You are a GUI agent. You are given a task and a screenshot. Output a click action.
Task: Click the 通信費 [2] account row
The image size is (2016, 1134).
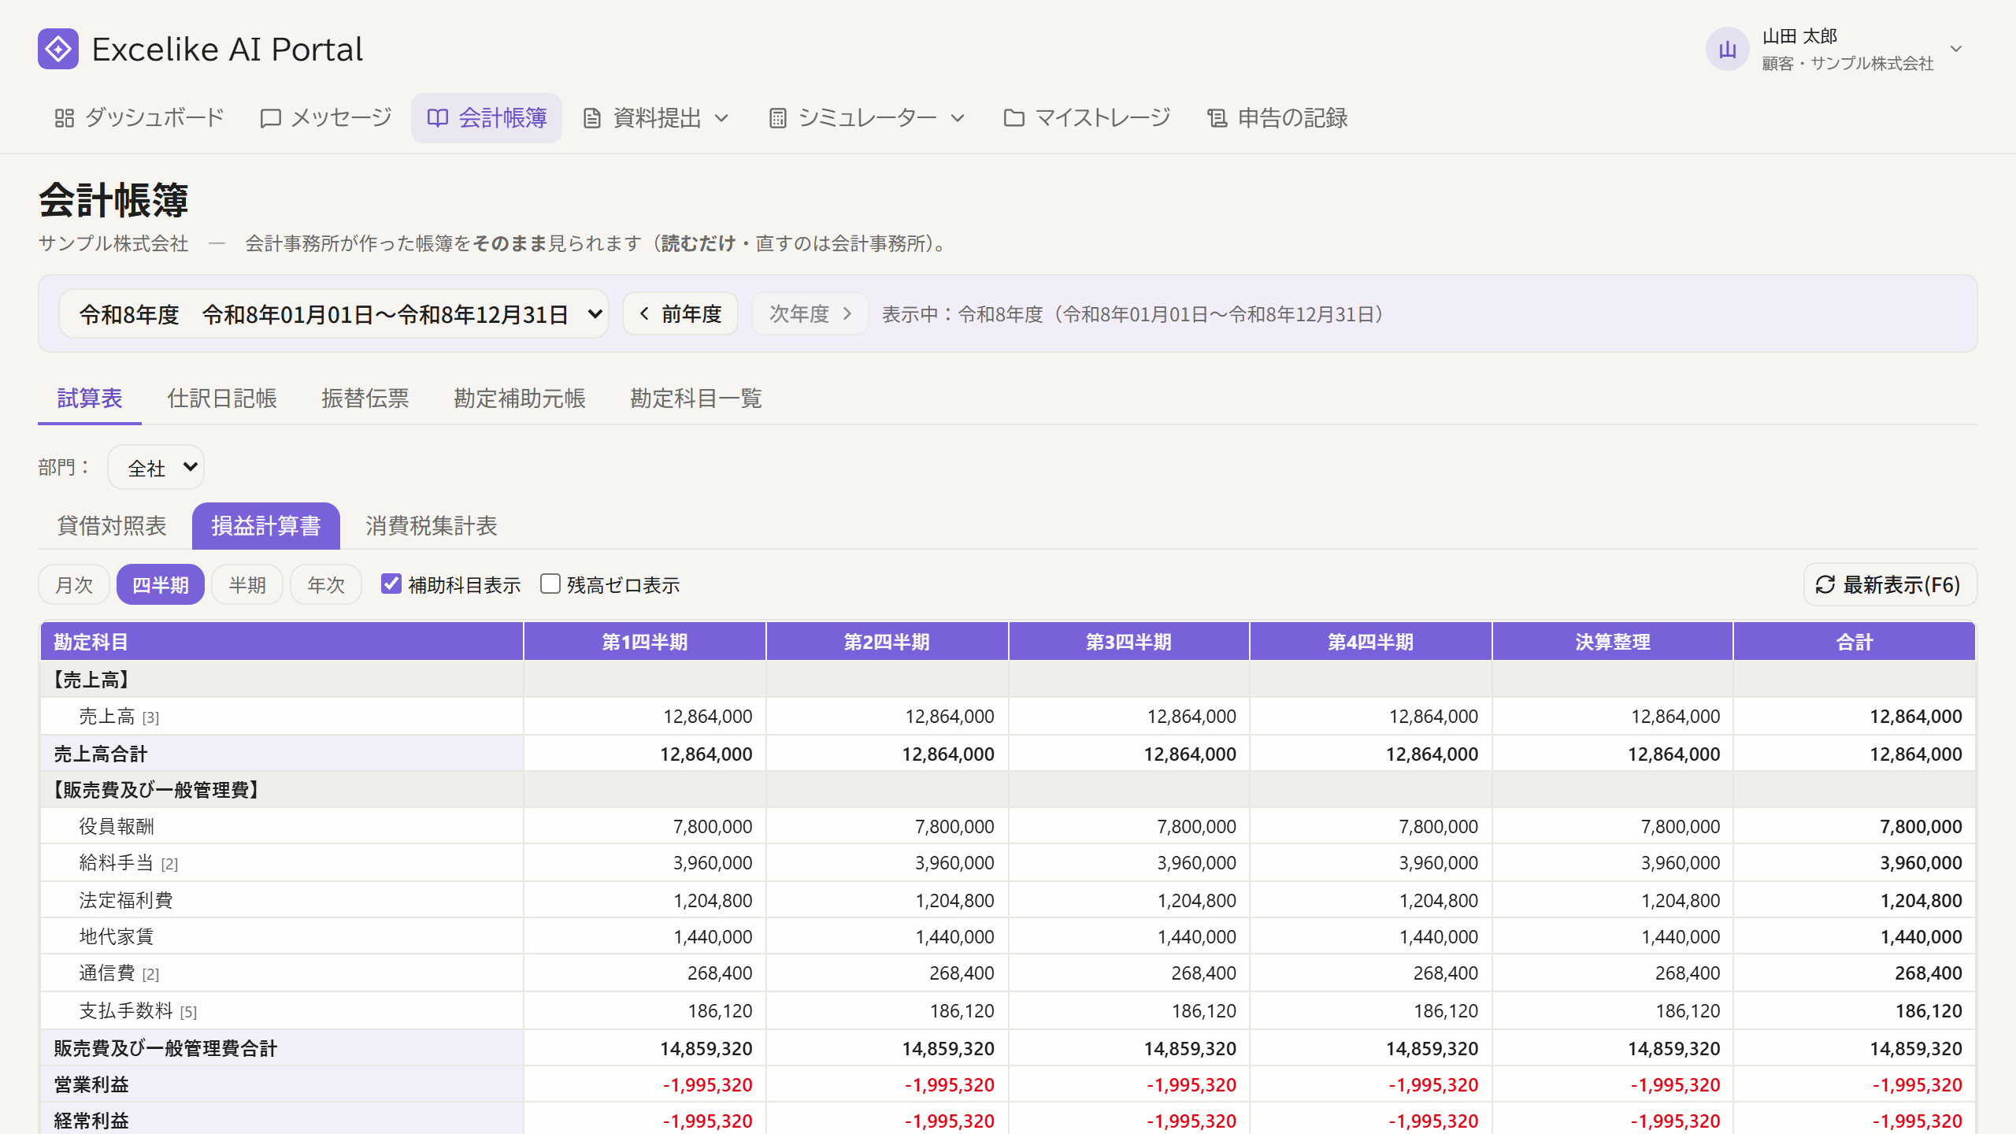(1008, 973)
